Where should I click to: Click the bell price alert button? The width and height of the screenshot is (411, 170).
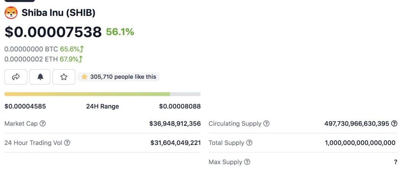point(40,77)
